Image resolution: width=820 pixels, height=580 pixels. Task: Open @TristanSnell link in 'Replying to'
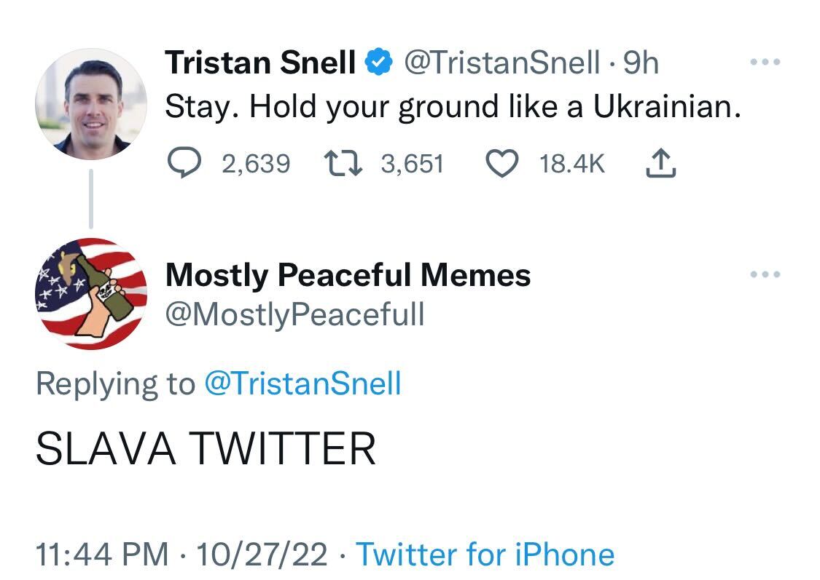click(302, 384)
